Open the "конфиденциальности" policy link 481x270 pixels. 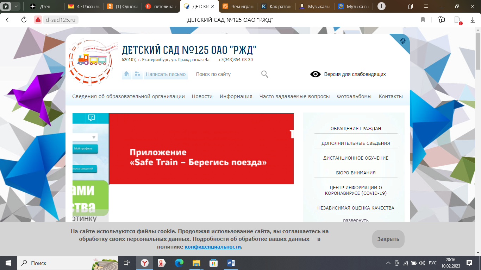coord(213,247)
